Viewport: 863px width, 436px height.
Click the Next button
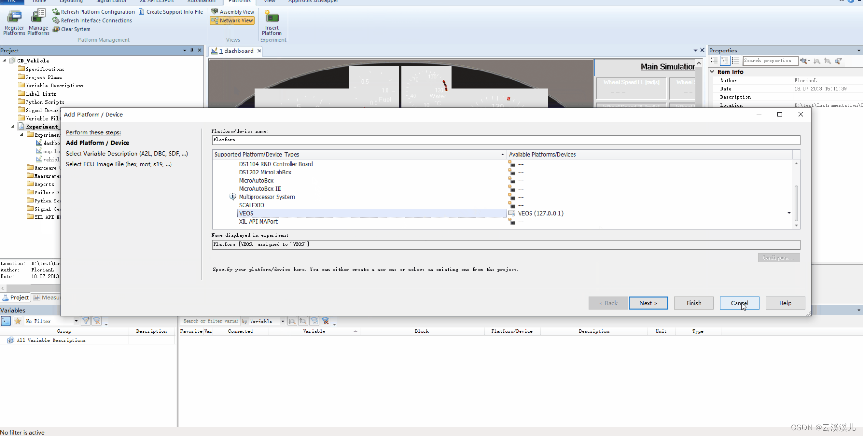[648, 303]
